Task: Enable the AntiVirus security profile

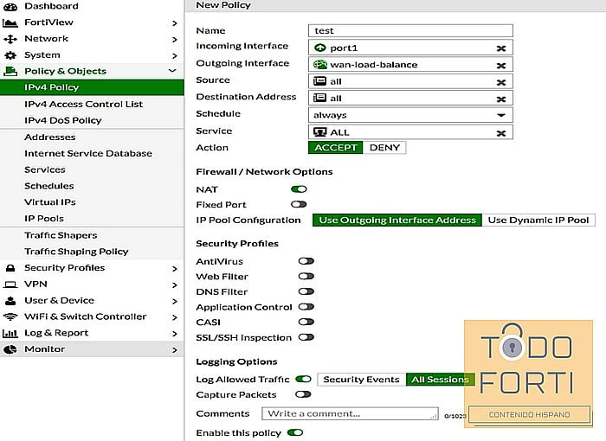Action: [306, 261]
